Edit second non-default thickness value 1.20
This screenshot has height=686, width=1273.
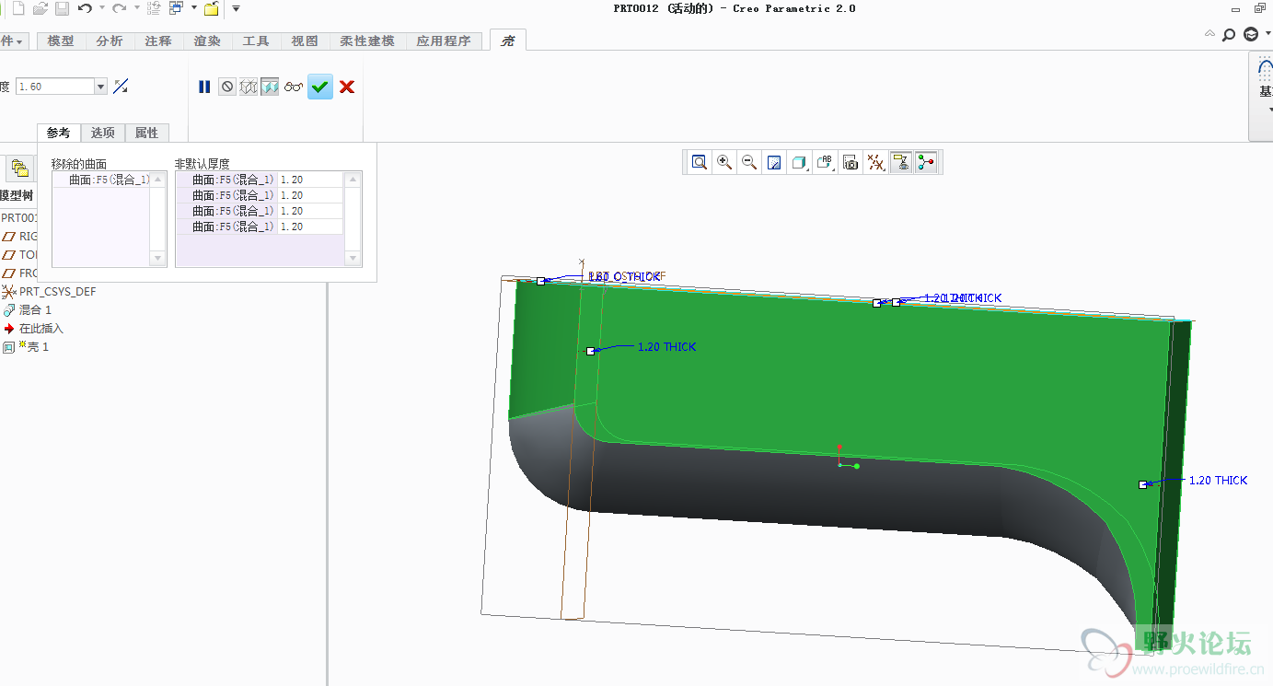click(x=310, y=195)
